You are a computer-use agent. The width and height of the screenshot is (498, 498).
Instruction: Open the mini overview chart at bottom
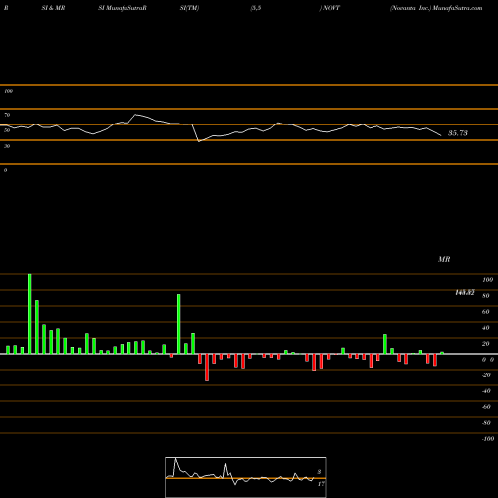246,477
